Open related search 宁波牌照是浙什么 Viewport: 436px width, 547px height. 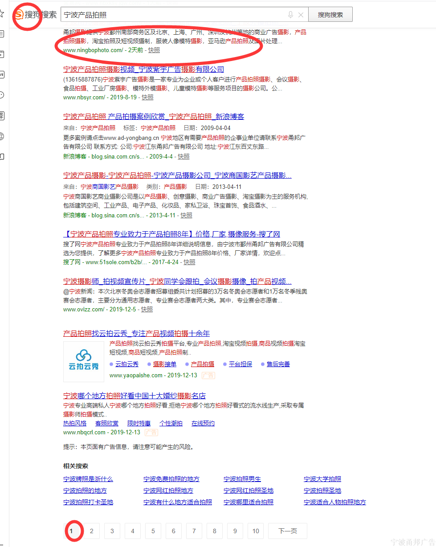88,479
